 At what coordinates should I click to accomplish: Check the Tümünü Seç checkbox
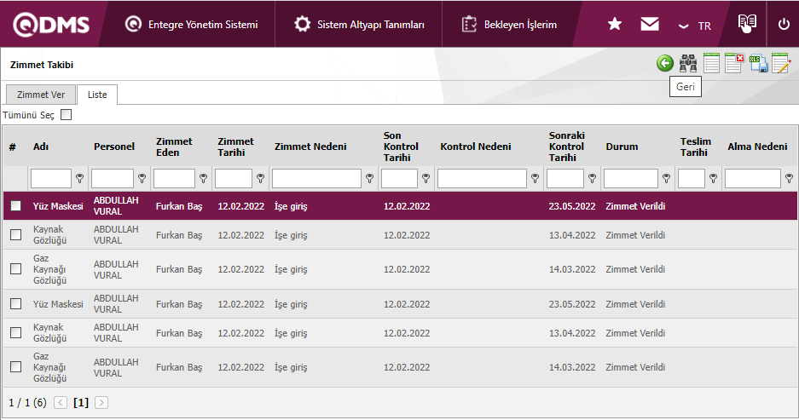click(x=67, y=115)
